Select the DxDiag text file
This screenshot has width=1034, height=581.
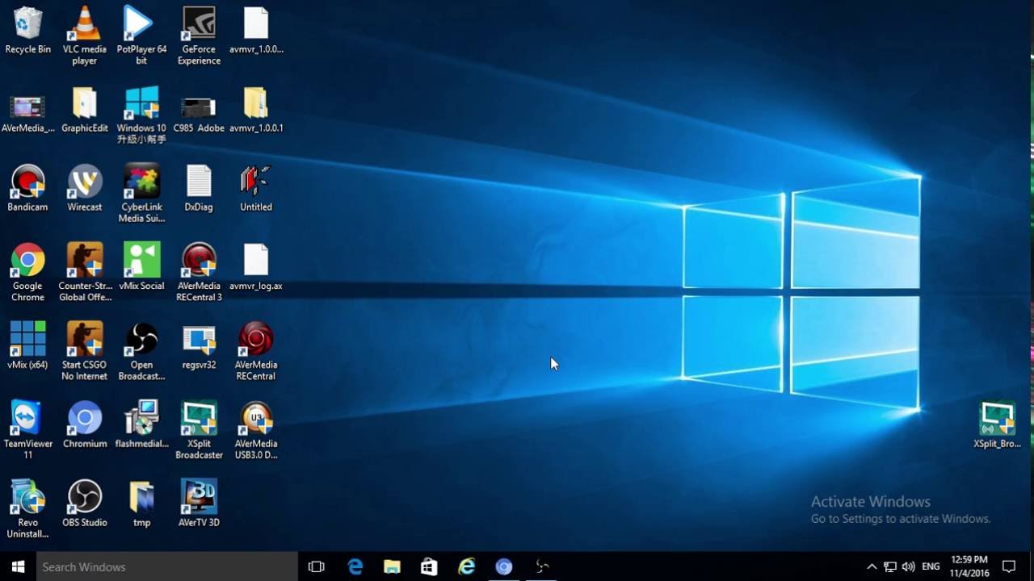pos(199,189)
